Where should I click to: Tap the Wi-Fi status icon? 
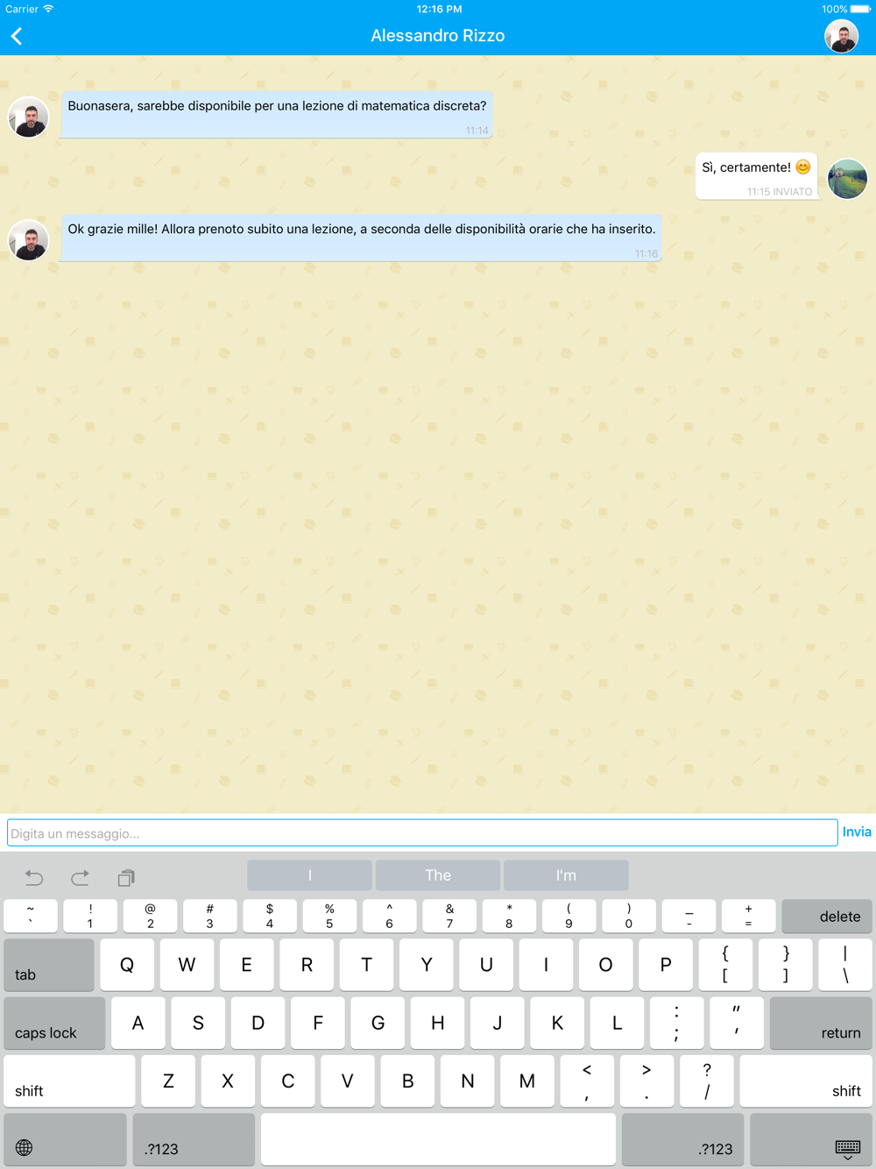pyautogui.click(x=49, y=9)
